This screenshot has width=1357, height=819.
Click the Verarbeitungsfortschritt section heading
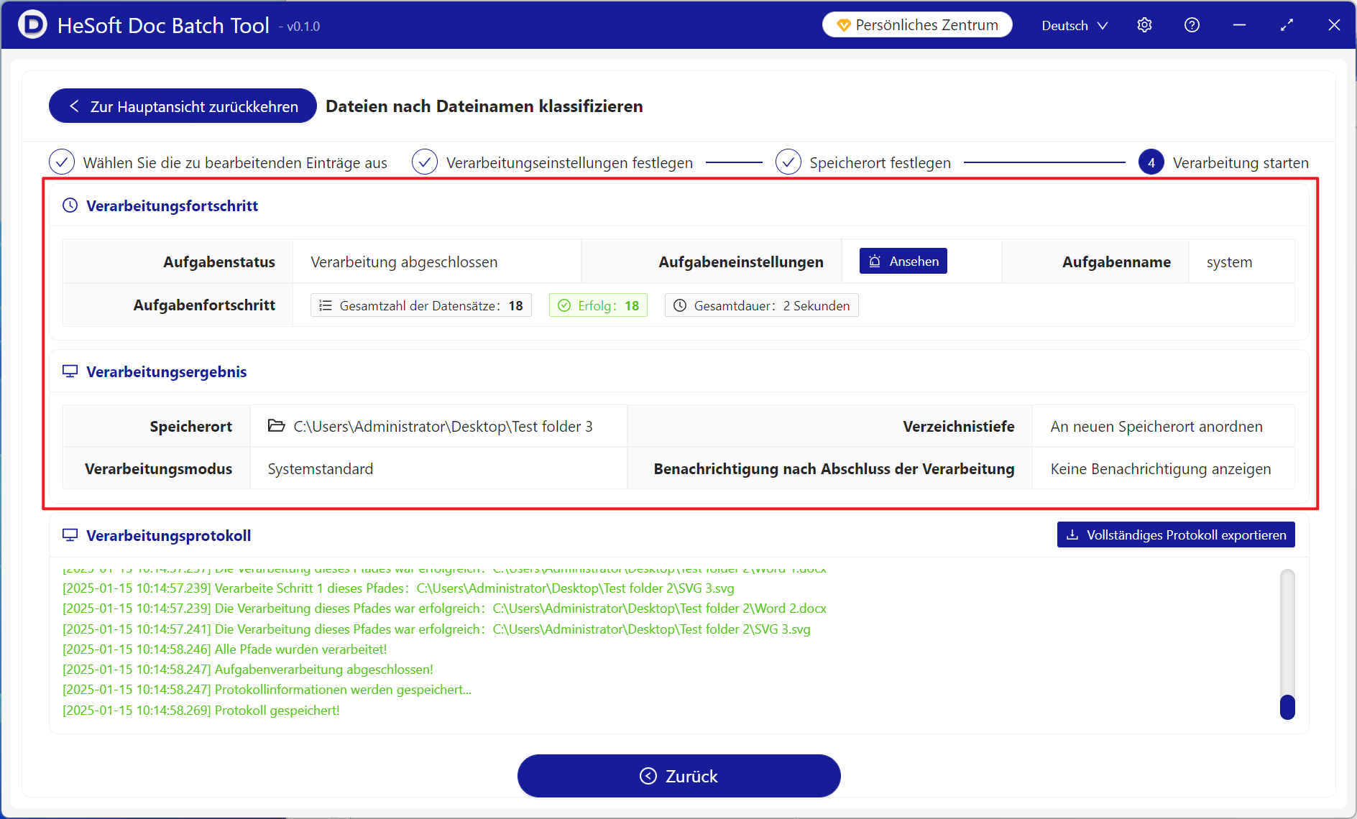coord(172,205)
